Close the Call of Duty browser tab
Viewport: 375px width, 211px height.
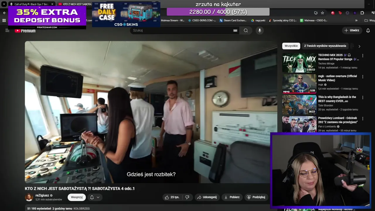click(x=52, y=4)
